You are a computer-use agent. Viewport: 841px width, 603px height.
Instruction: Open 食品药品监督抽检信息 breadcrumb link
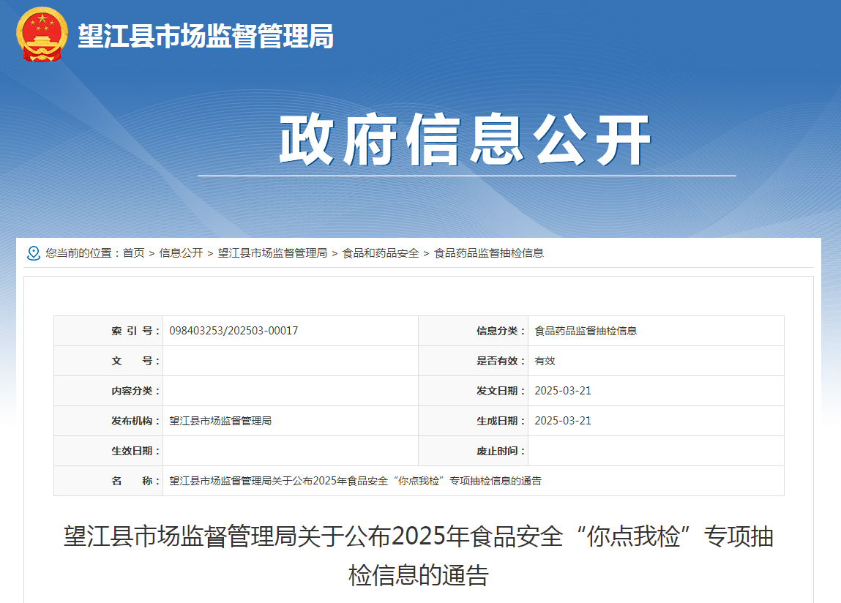tap(489, 253)
